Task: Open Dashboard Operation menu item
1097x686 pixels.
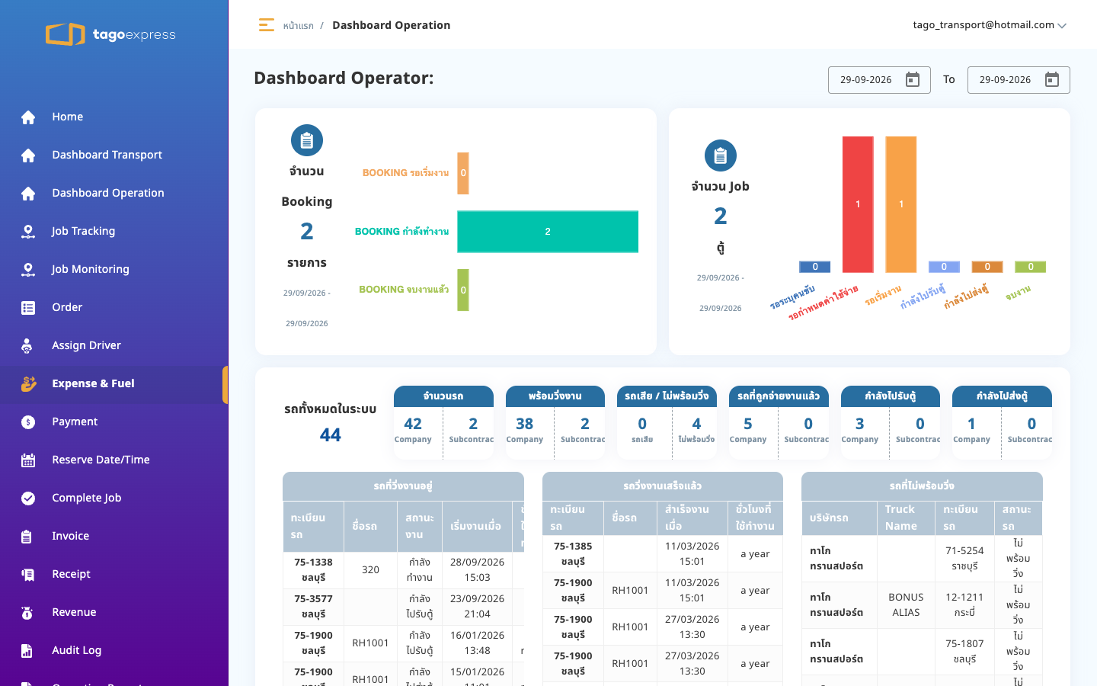Action: coord(114,193)
